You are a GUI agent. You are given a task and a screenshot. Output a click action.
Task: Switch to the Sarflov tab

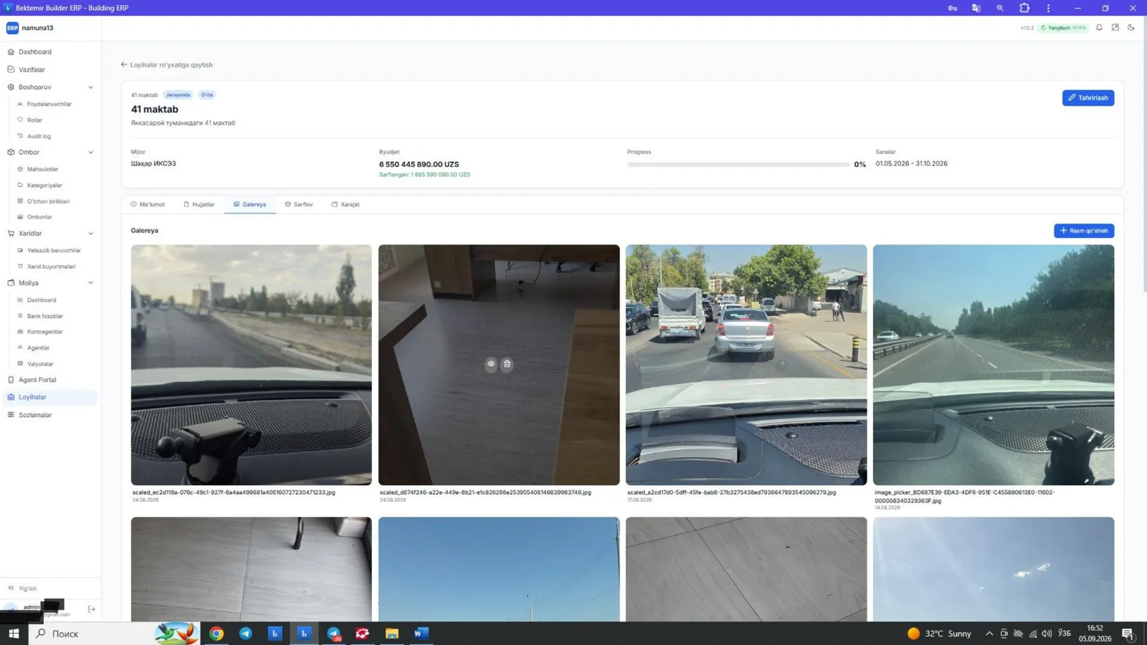[x=299, y=204]
